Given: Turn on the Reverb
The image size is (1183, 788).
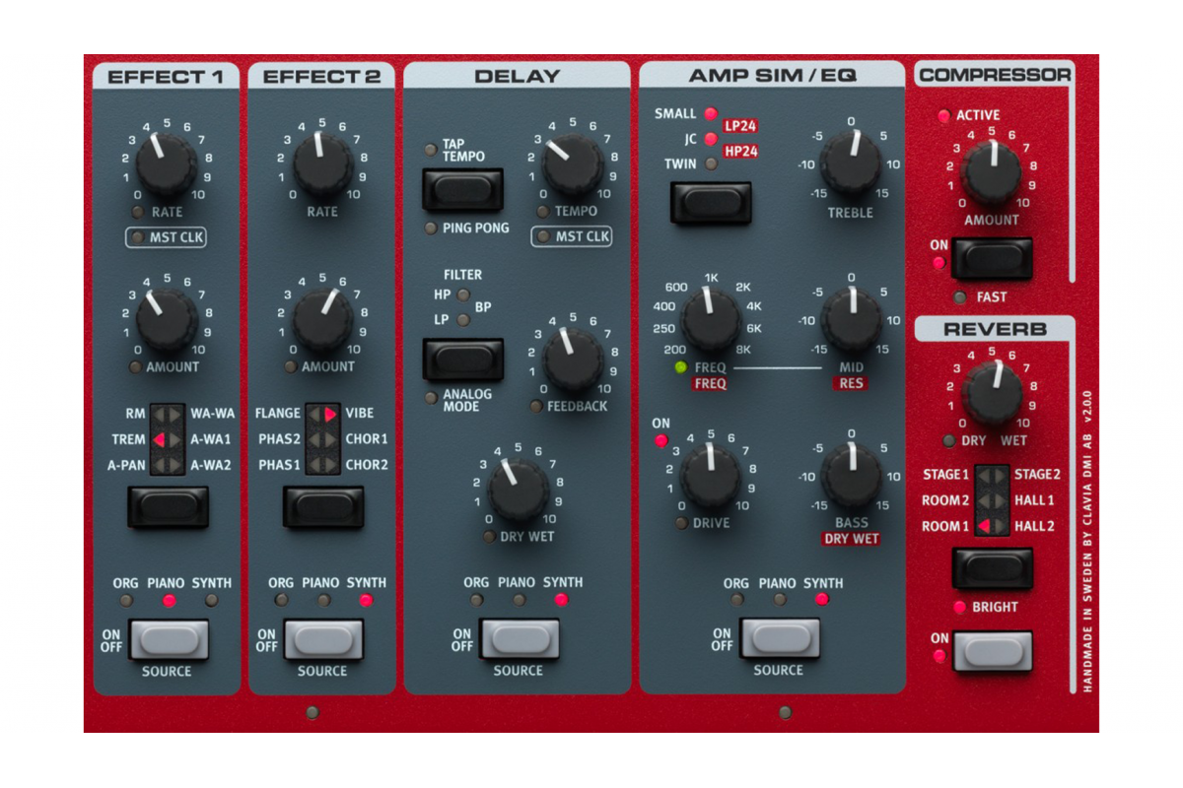Looking at the screenshot, I should coord(991,650).
